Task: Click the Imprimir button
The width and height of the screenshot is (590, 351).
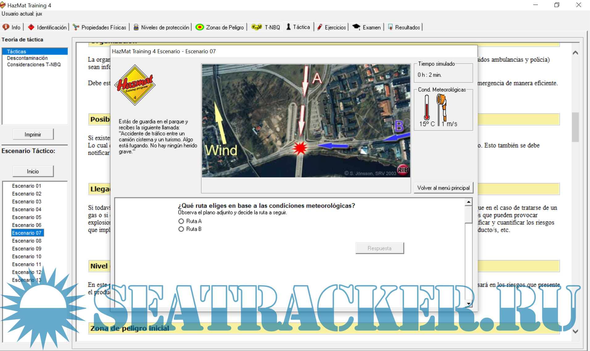Action: pyautogui.click(x=33, y=134)
